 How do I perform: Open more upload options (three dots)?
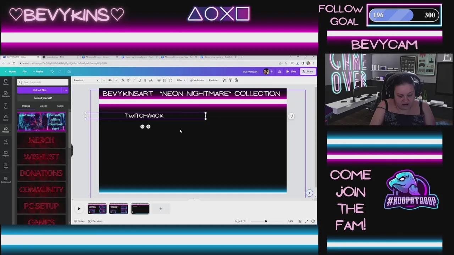point(65,90)
